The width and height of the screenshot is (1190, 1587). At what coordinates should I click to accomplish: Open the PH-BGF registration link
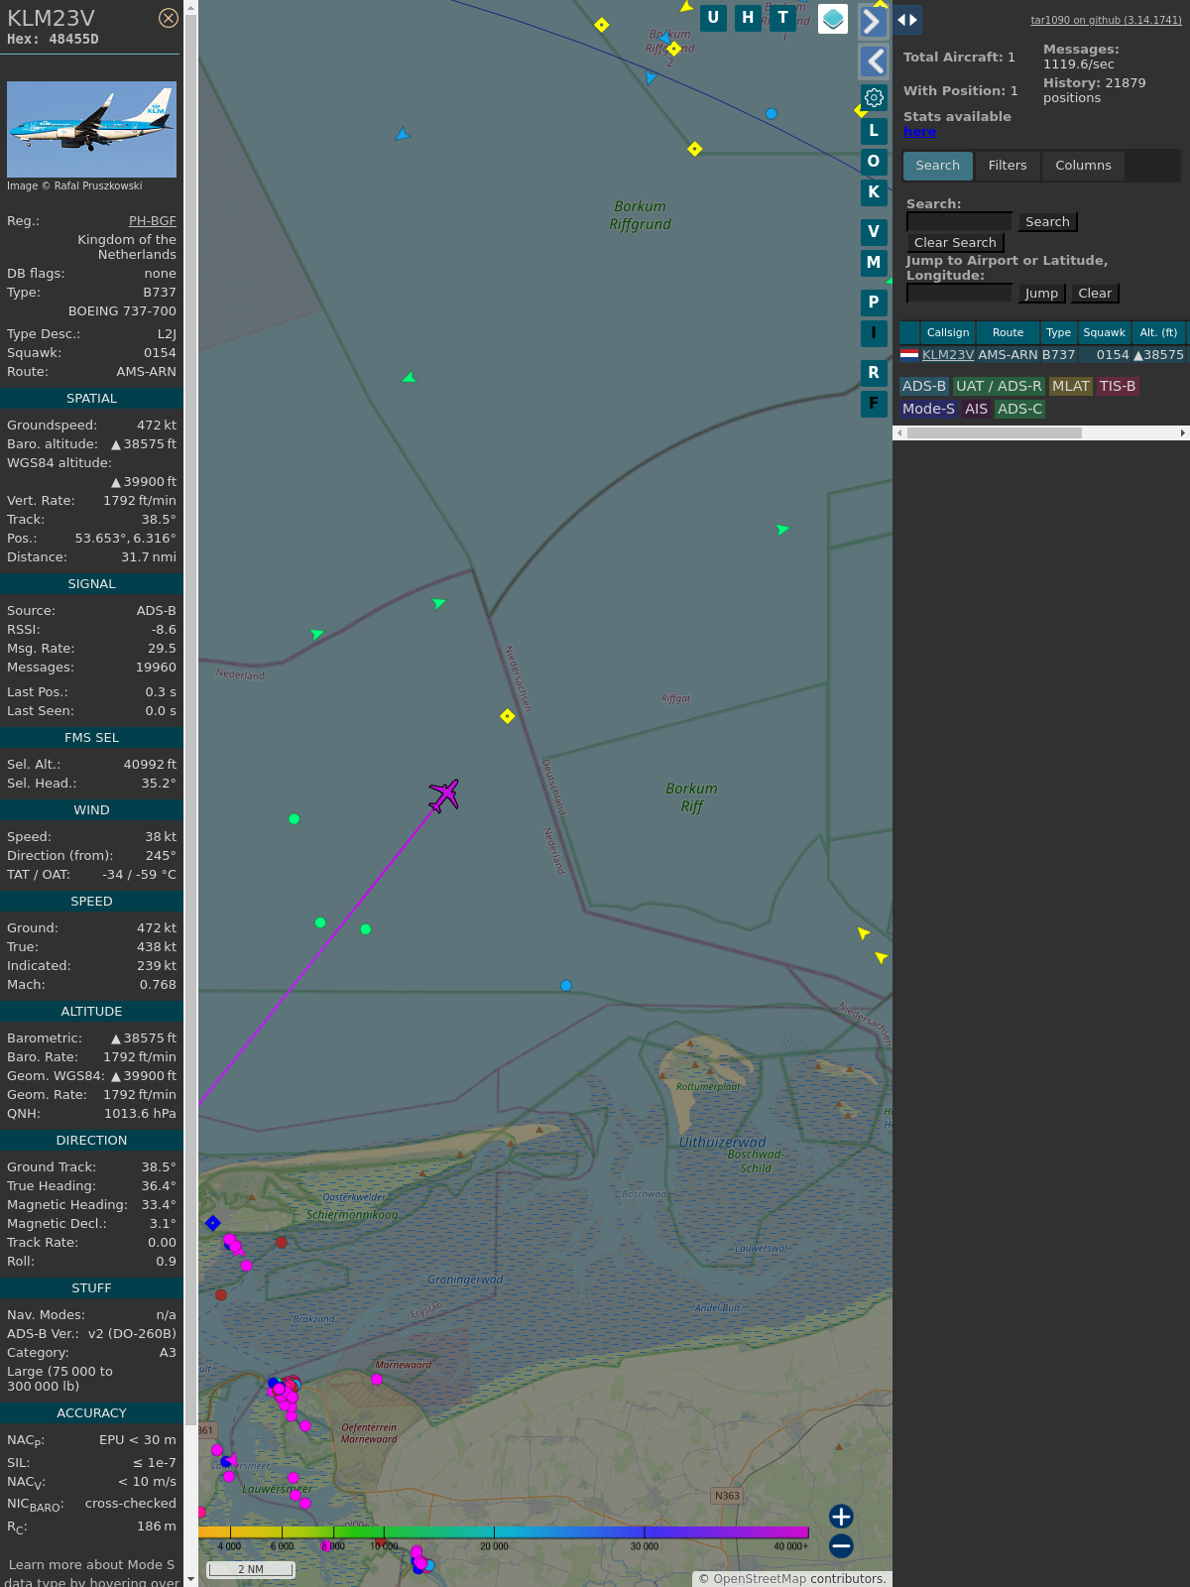[x=153, y=221]
